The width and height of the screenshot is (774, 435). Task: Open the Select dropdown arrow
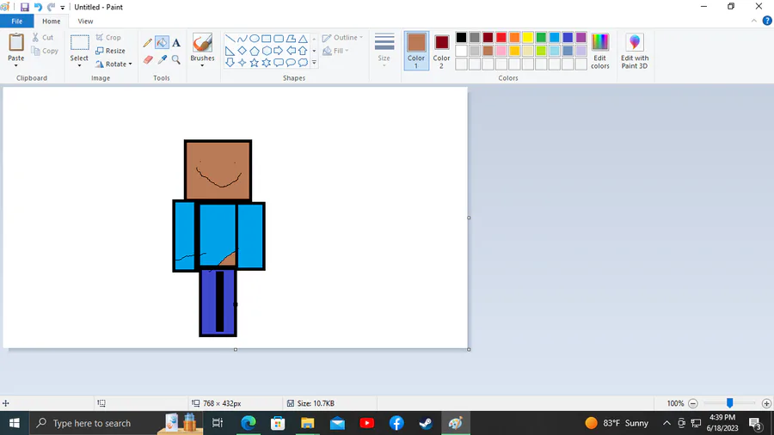point(79,65)
